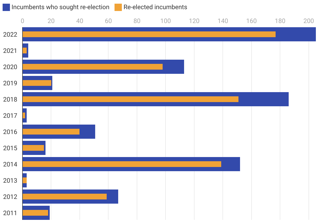Select the orange 2011 re-elected bar
Viewport: 319px width, 223px height.
click(35, 213)
